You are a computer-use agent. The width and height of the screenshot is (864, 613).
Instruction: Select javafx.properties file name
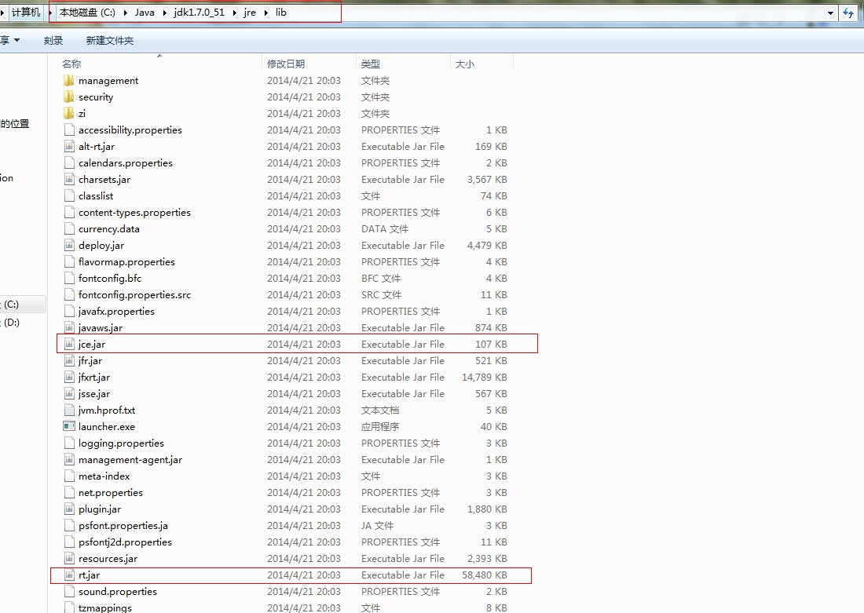click(116, 311)
